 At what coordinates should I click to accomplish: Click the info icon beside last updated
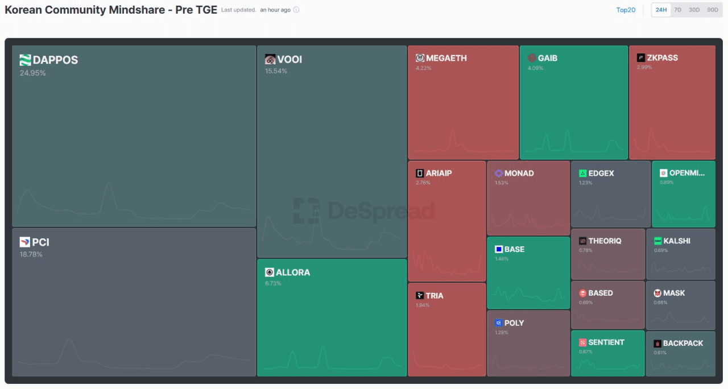point(296,10)
